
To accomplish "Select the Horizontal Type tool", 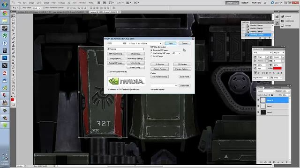I will [x=14, y=71].
